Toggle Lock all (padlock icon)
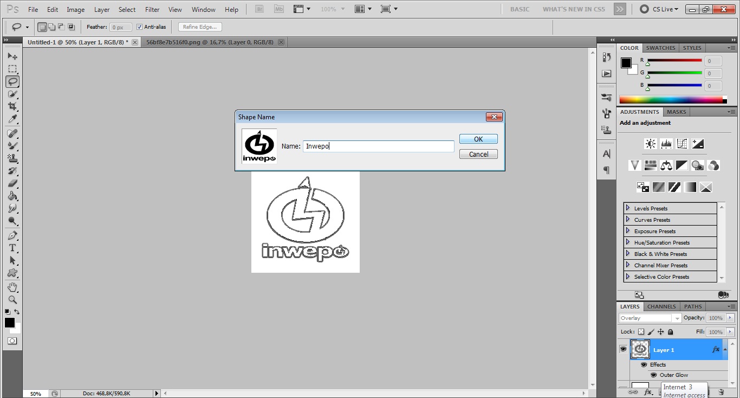This screenshot has width=740, height=398. [671, 332]
